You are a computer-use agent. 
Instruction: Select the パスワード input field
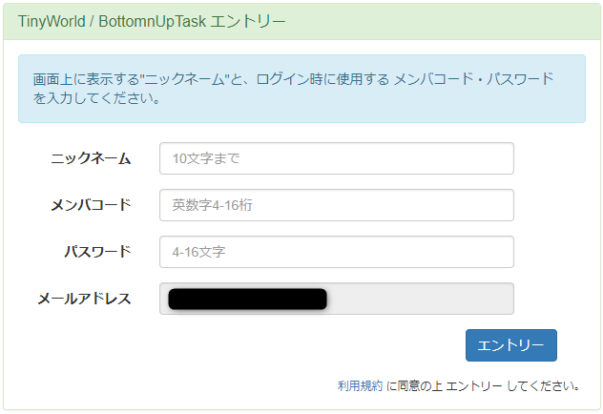tap(336, 252)
